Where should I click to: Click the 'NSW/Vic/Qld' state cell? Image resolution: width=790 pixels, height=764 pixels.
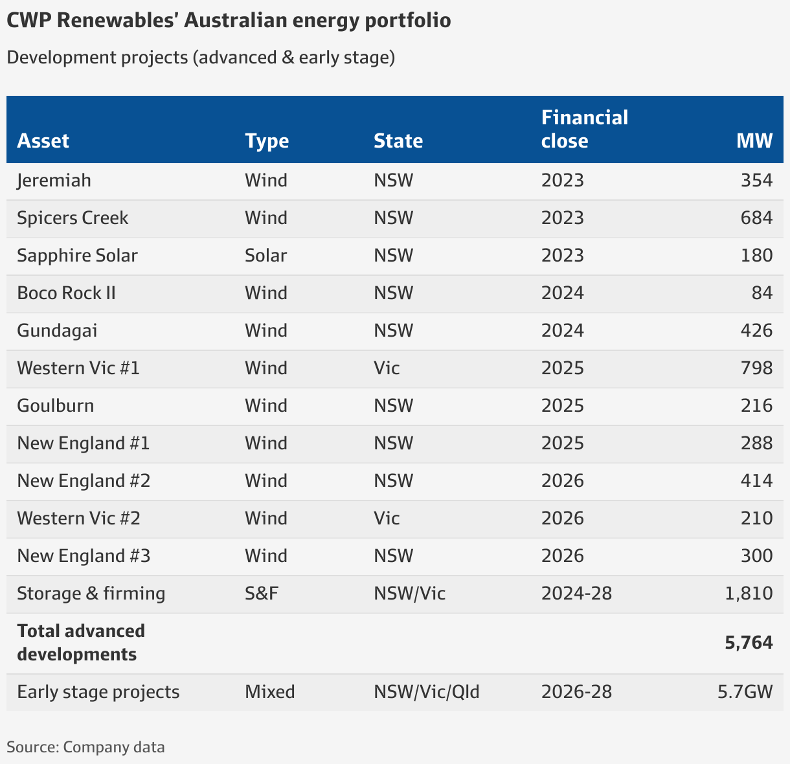coord(427,691)
